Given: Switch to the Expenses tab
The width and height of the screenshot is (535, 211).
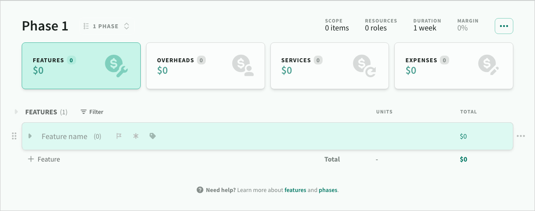Looking at the screenshot, I should pos(454,66).
